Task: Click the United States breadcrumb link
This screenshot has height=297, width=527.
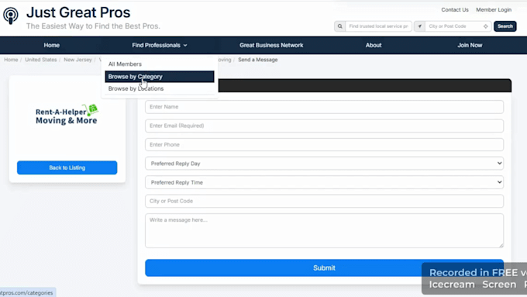Action: (40, 60)
